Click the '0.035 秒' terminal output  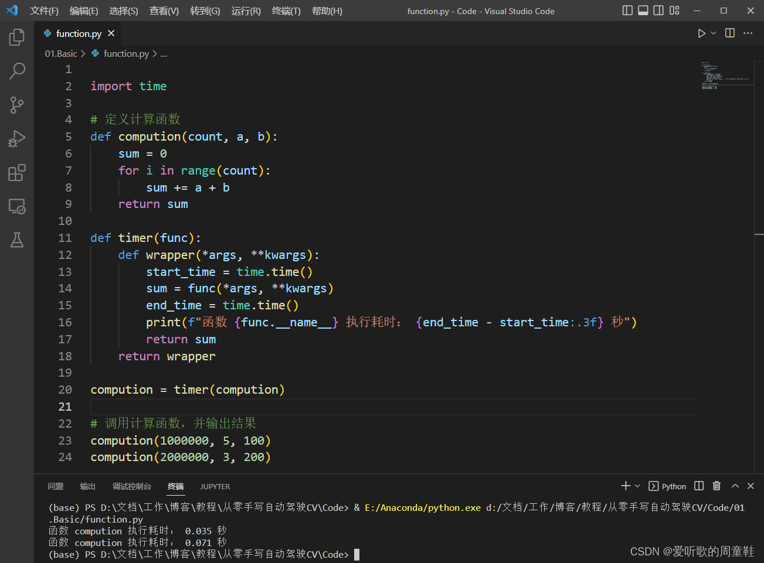[x=206, y=531]
